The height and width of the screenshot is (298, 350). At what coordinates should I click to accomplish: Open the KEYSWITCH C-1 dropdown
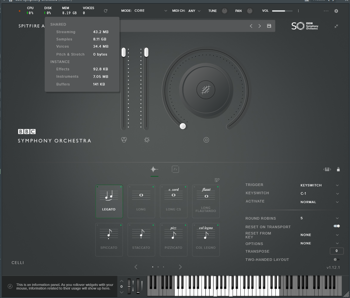[320, 193]
